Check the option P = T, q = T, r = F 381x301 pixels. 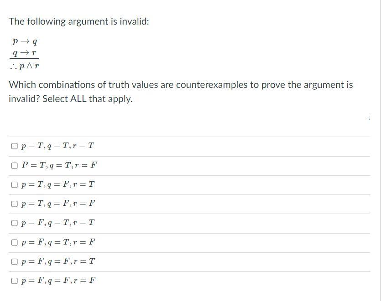14,164
